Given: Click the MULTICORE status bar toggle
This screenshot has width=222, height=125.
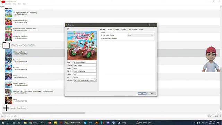Looking at the screenshot, I should pyautogui.click(x=15, y=119).
